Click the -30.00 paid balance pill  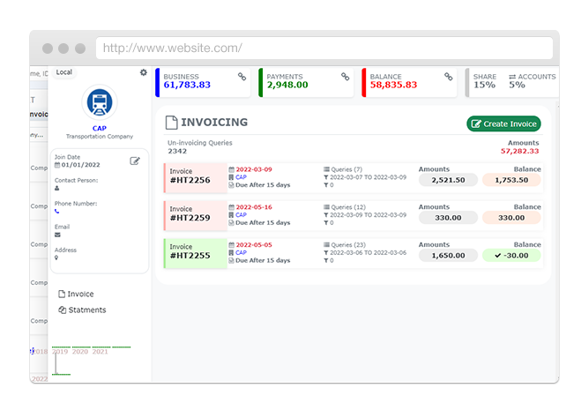tap(511, 255)
